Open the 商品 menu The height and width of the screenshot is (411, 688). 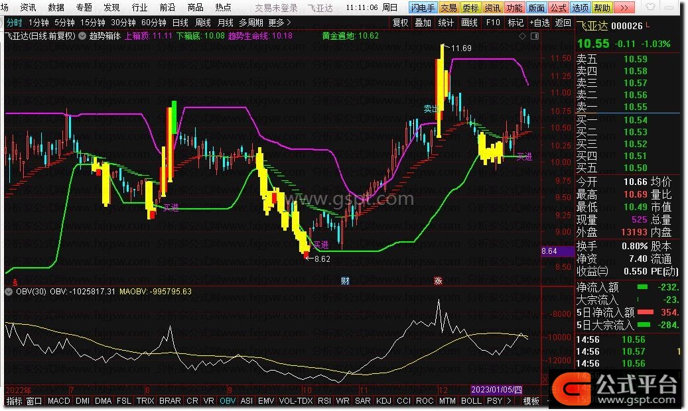[x=195, y=7]
